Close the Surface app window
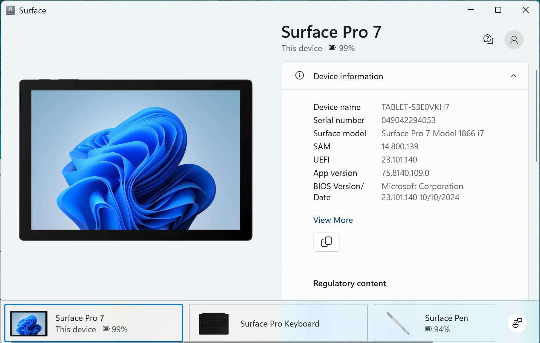The width and height of the screenshot is (540, 343). tap(525, 10)
